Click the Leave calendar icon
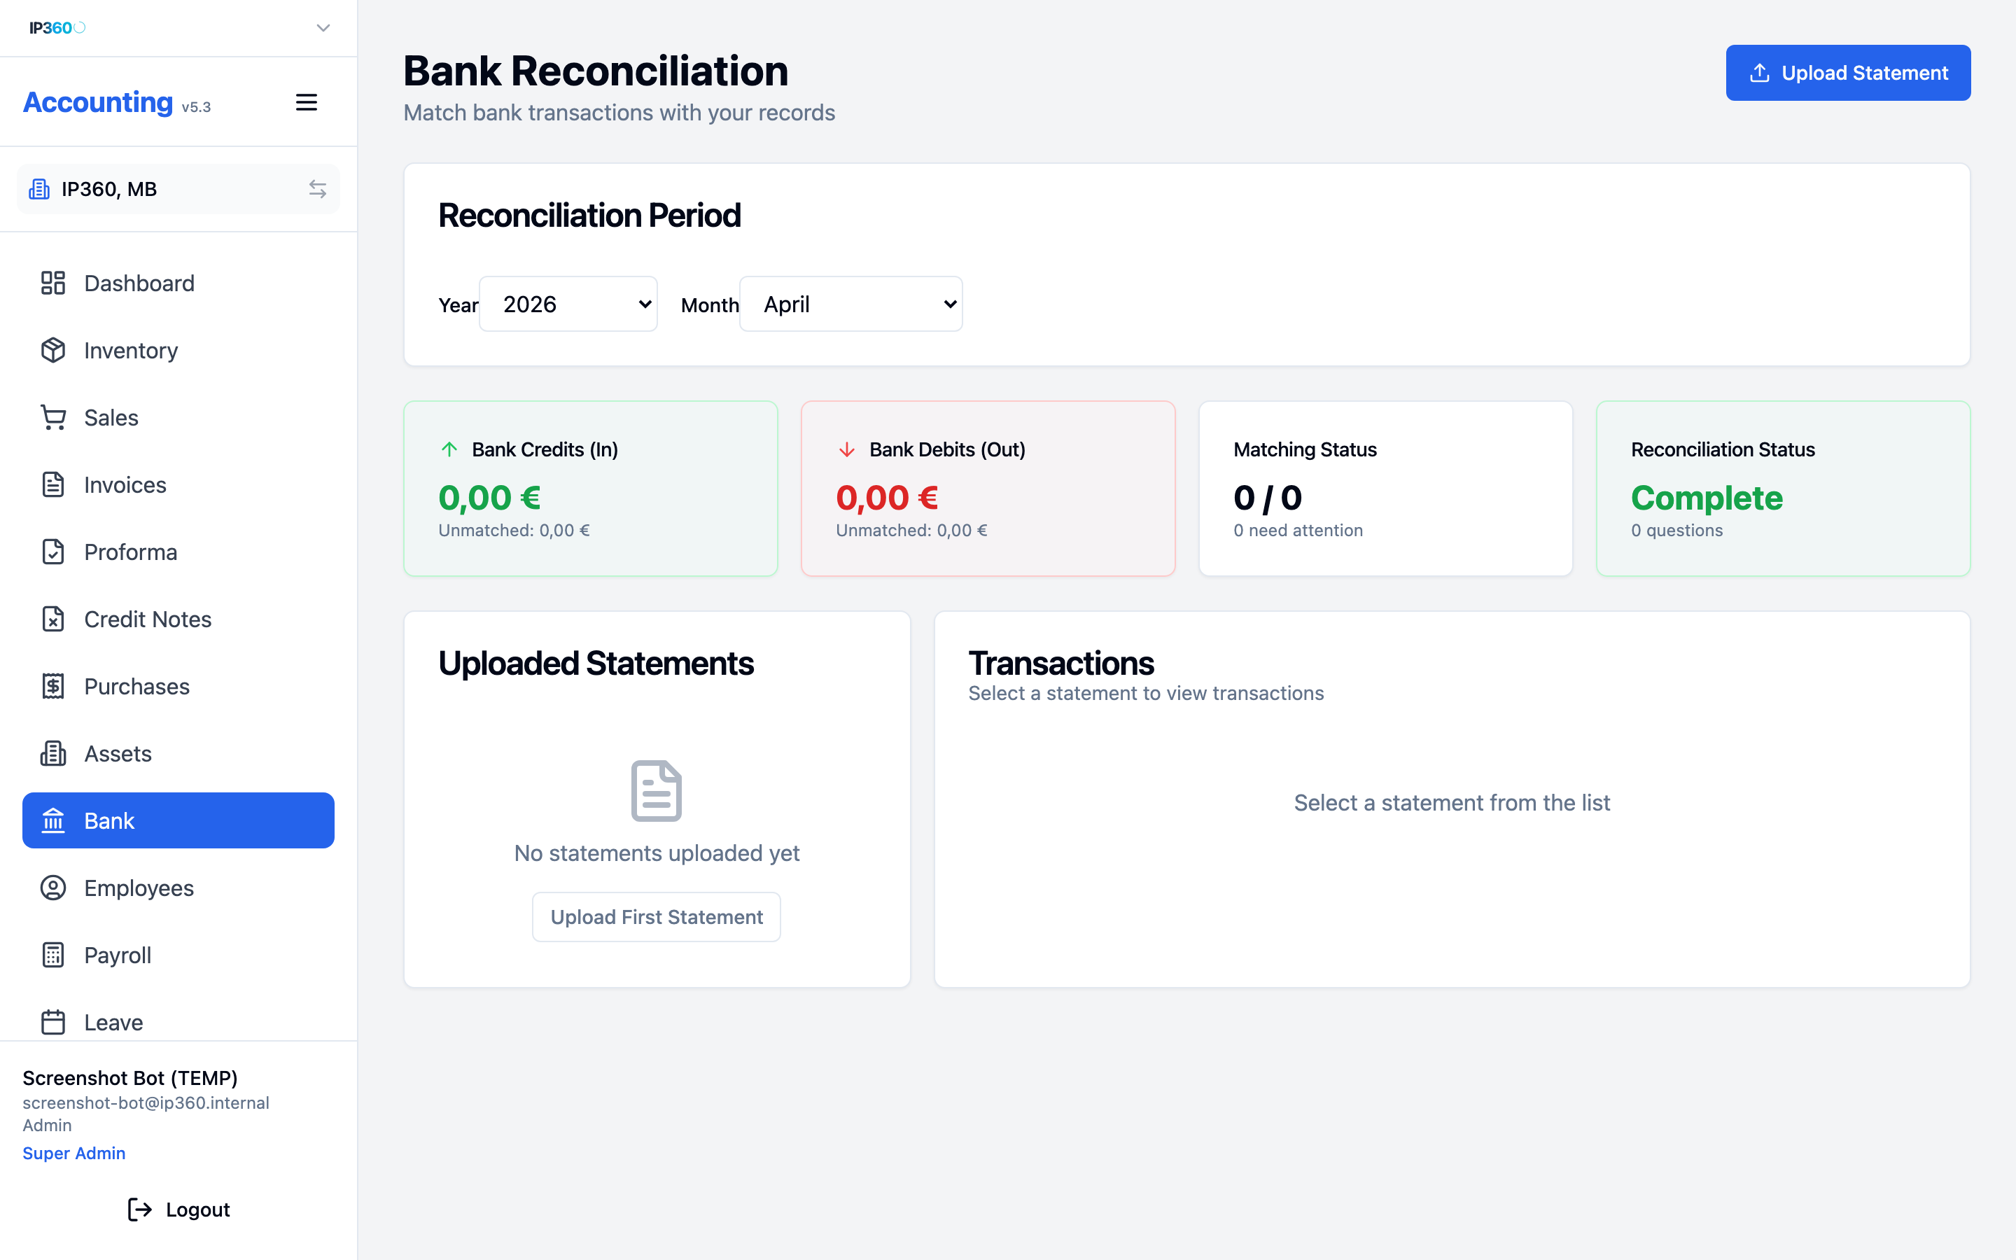This screenshot has height=1260, width=2016. [x=53, y=1023]
